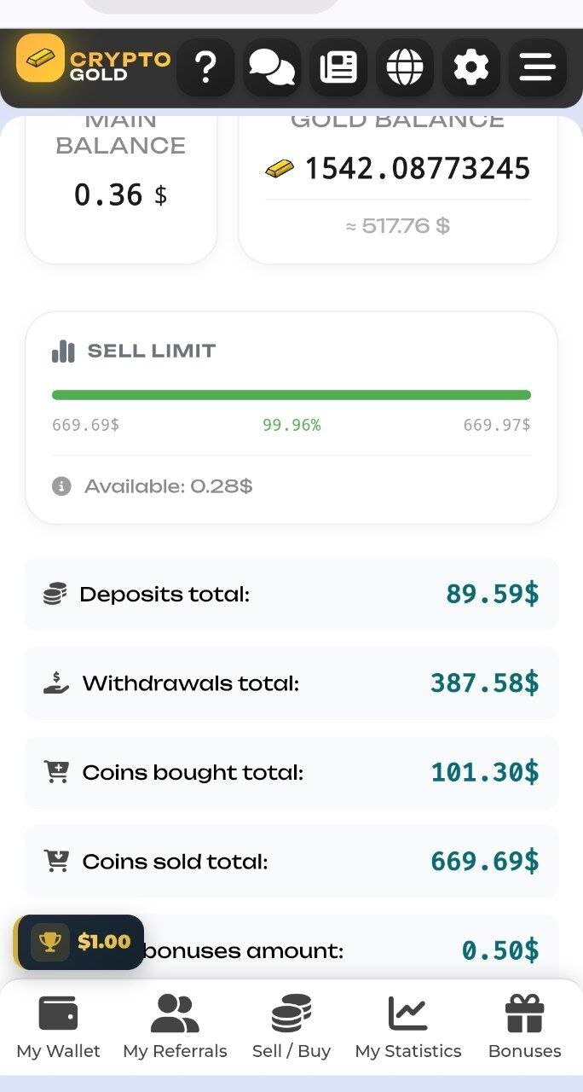Click the info icon beside Available
The width and height of the screenshot is (583, 1092).
click(61, 486)
